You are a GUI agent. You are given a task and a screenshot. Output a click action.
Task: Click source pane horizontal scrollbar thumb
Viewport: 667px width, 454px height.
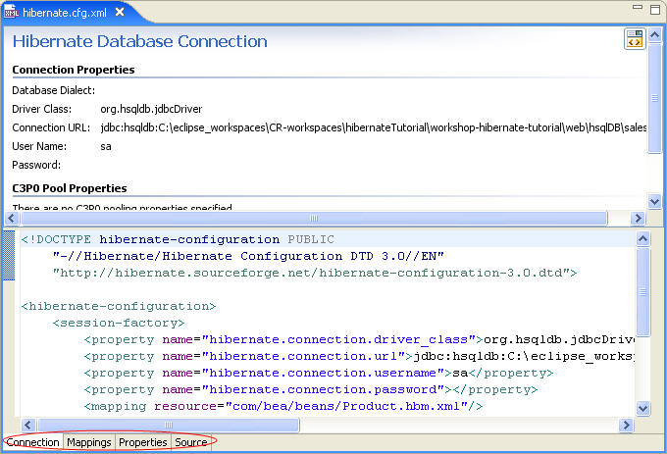coord(169,425)
